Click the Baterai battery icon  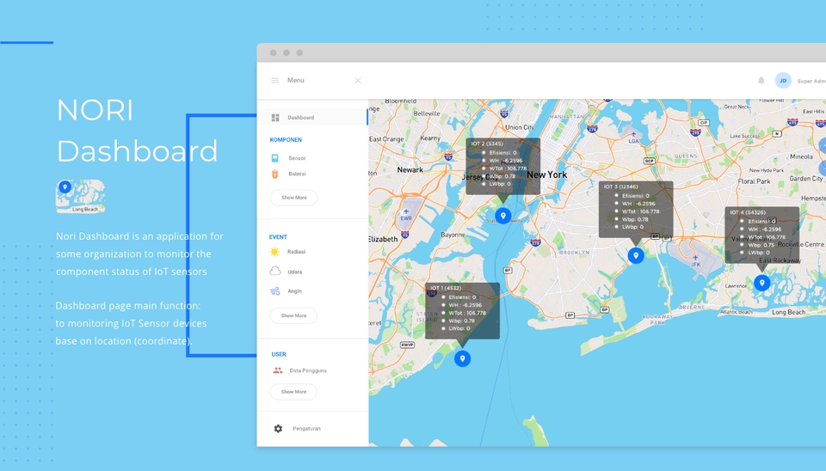[x=274, y=174]
